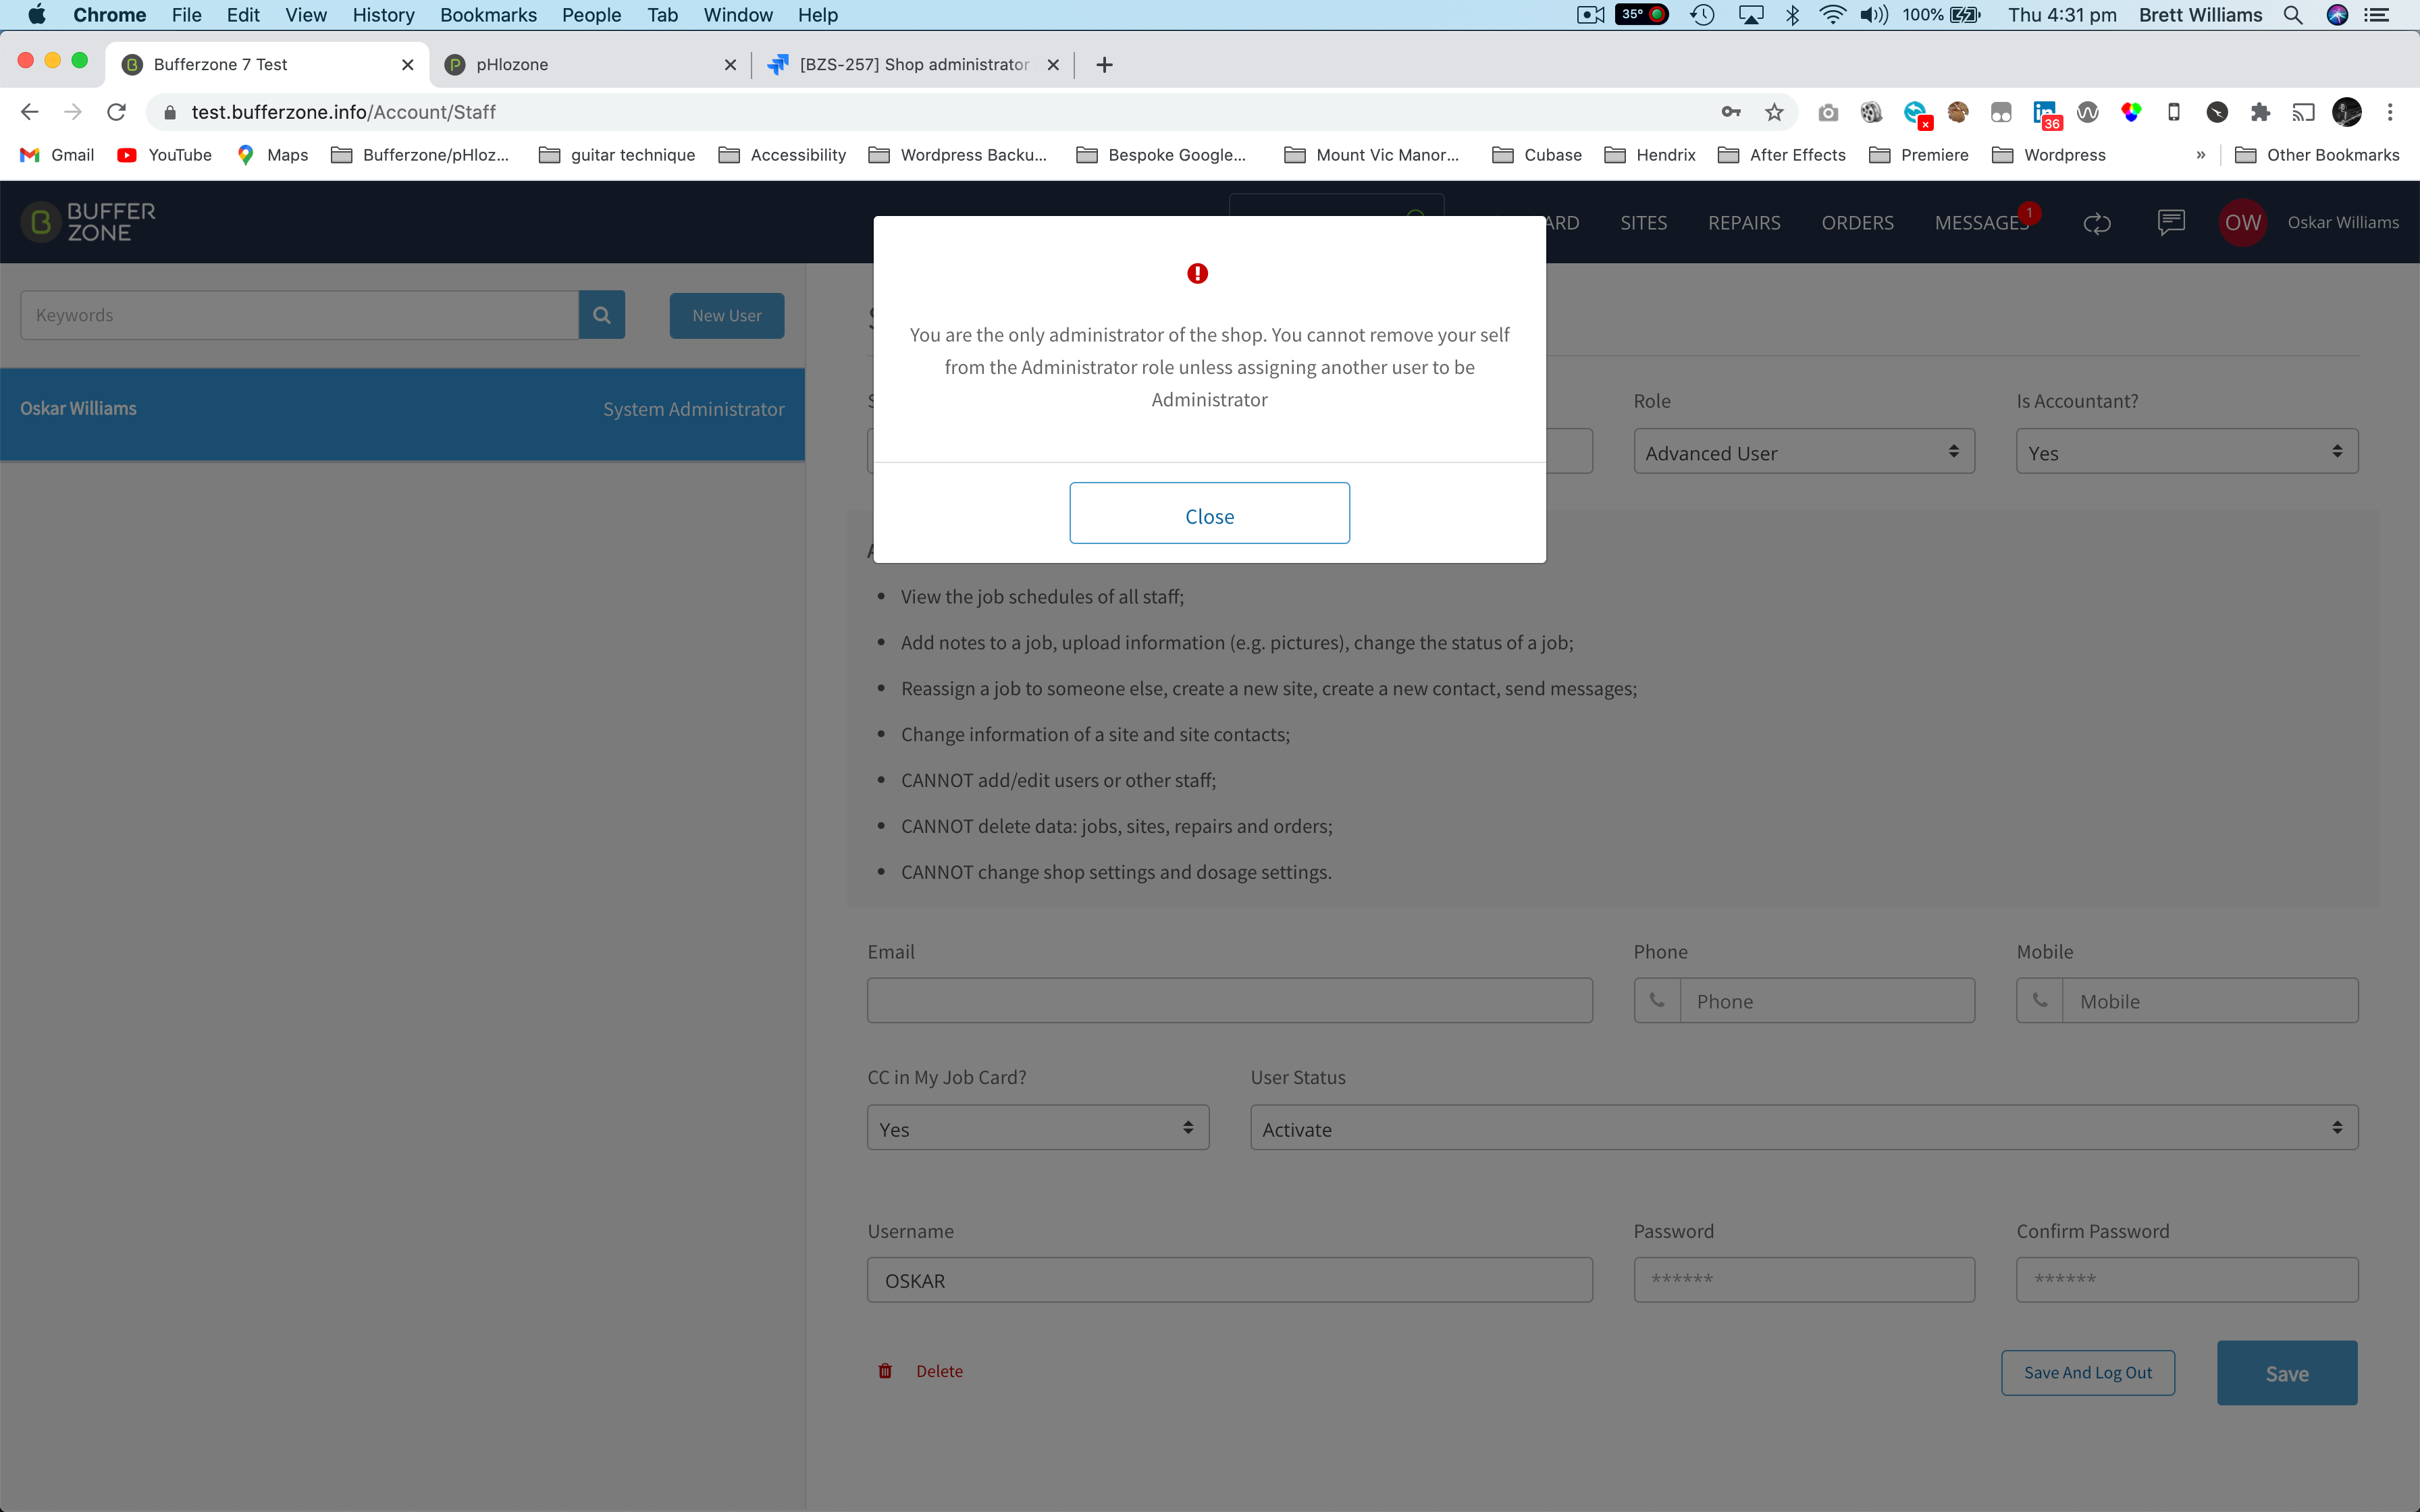Image resolution: width=2420 pixels, height=1512 pixels.
Task: Expand the Is Accountant dropdown
Action: (2187, 452)
